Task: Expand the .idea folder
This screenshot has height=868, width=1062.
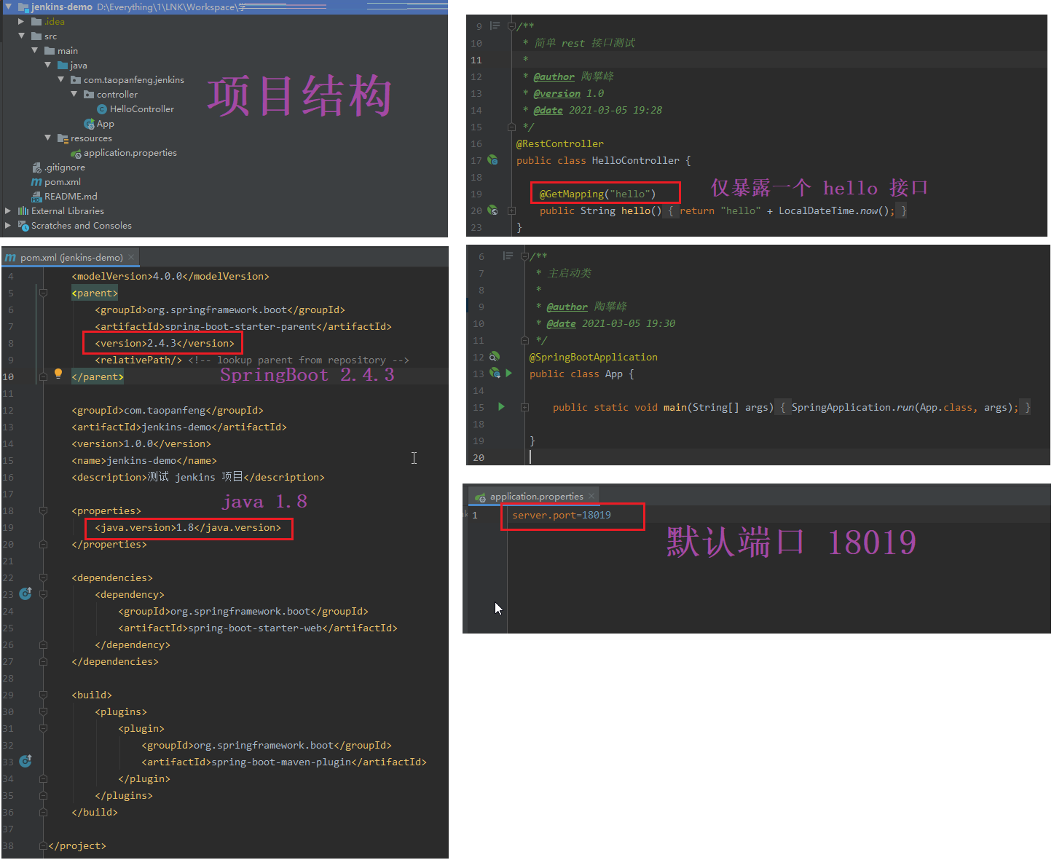Action: coord(21,22)
